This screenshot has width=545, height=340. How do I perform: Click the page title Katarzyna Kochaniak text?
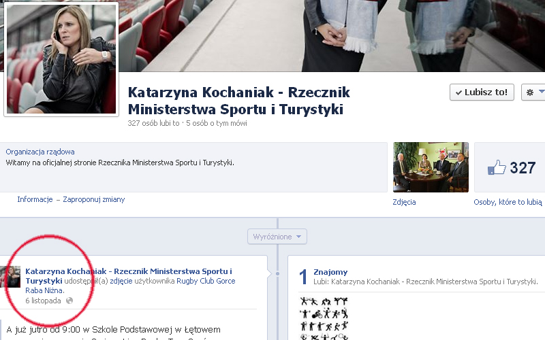pyautogui.click(x=239, y=101)
